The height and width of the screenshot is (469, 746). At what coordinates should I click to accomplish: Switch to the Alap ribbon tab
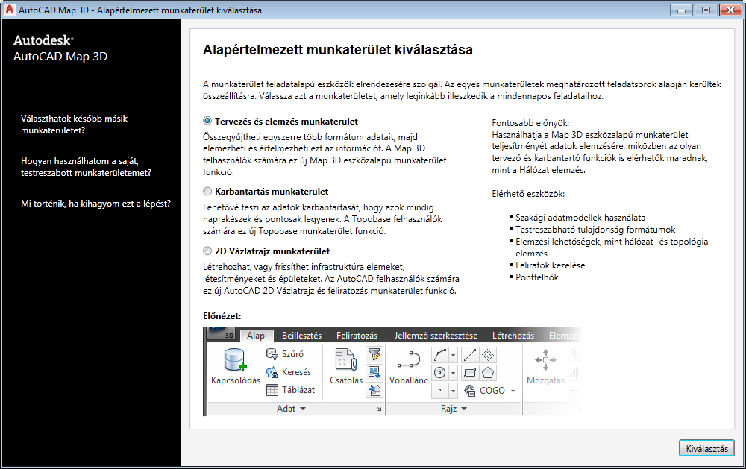click(x=256, y=336)
